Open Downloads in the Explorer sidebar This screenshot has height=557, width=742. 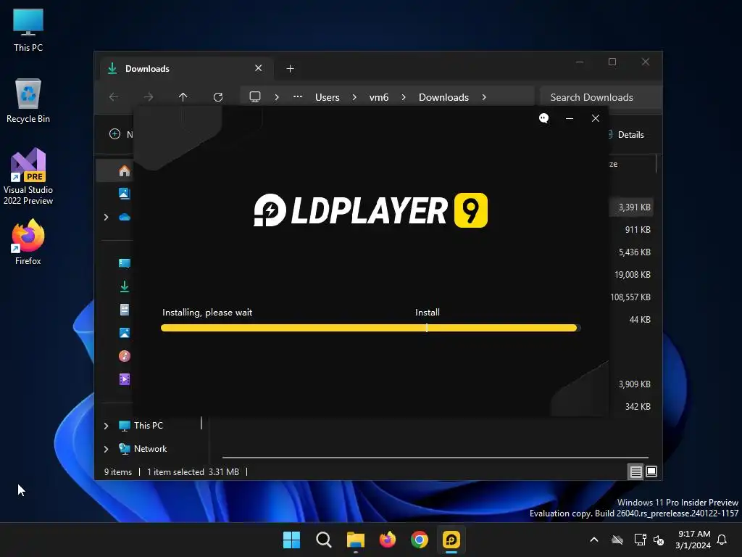125,286
